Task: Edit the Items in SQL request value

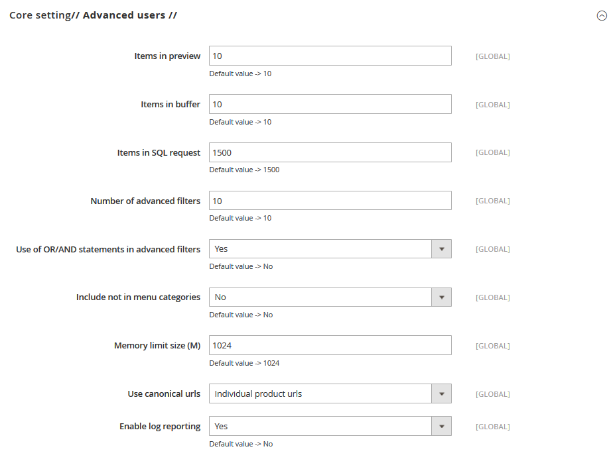Action: point(330,152)
